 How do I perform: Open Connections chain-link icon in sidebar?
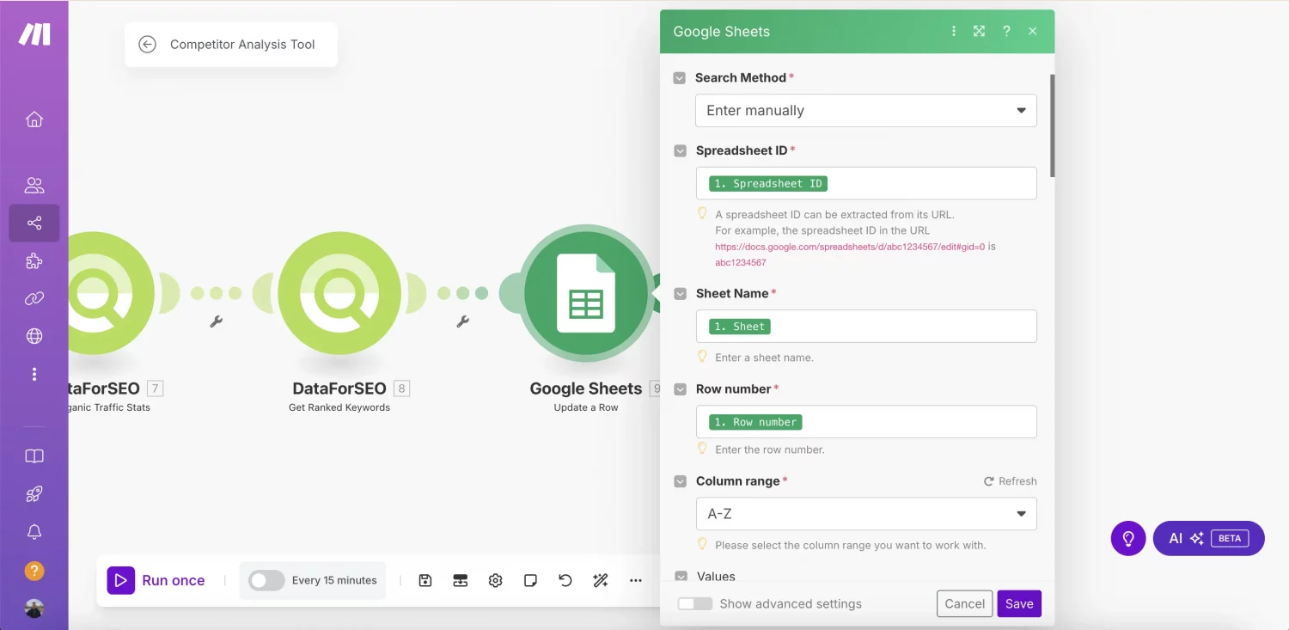(x=34, y=299)
